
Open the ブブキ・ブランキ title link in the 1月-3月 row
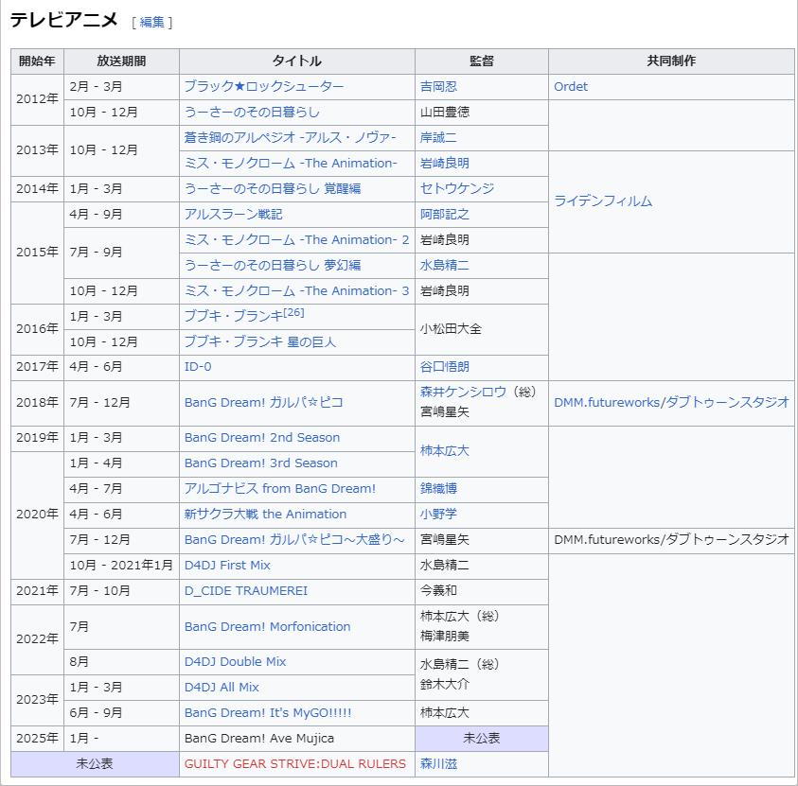[x=233, y=316]
